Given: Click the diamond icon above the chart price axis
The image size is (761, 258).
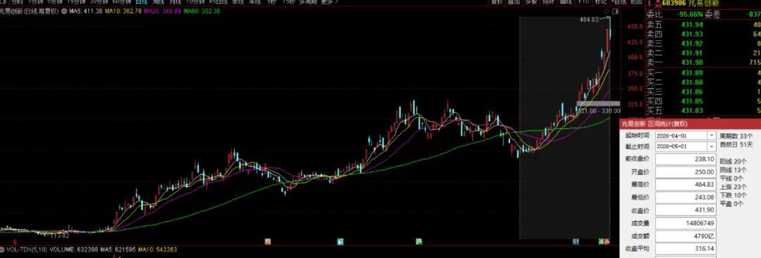Looking at the screenshot, I should pyautogui.click(x=606, y=11).
